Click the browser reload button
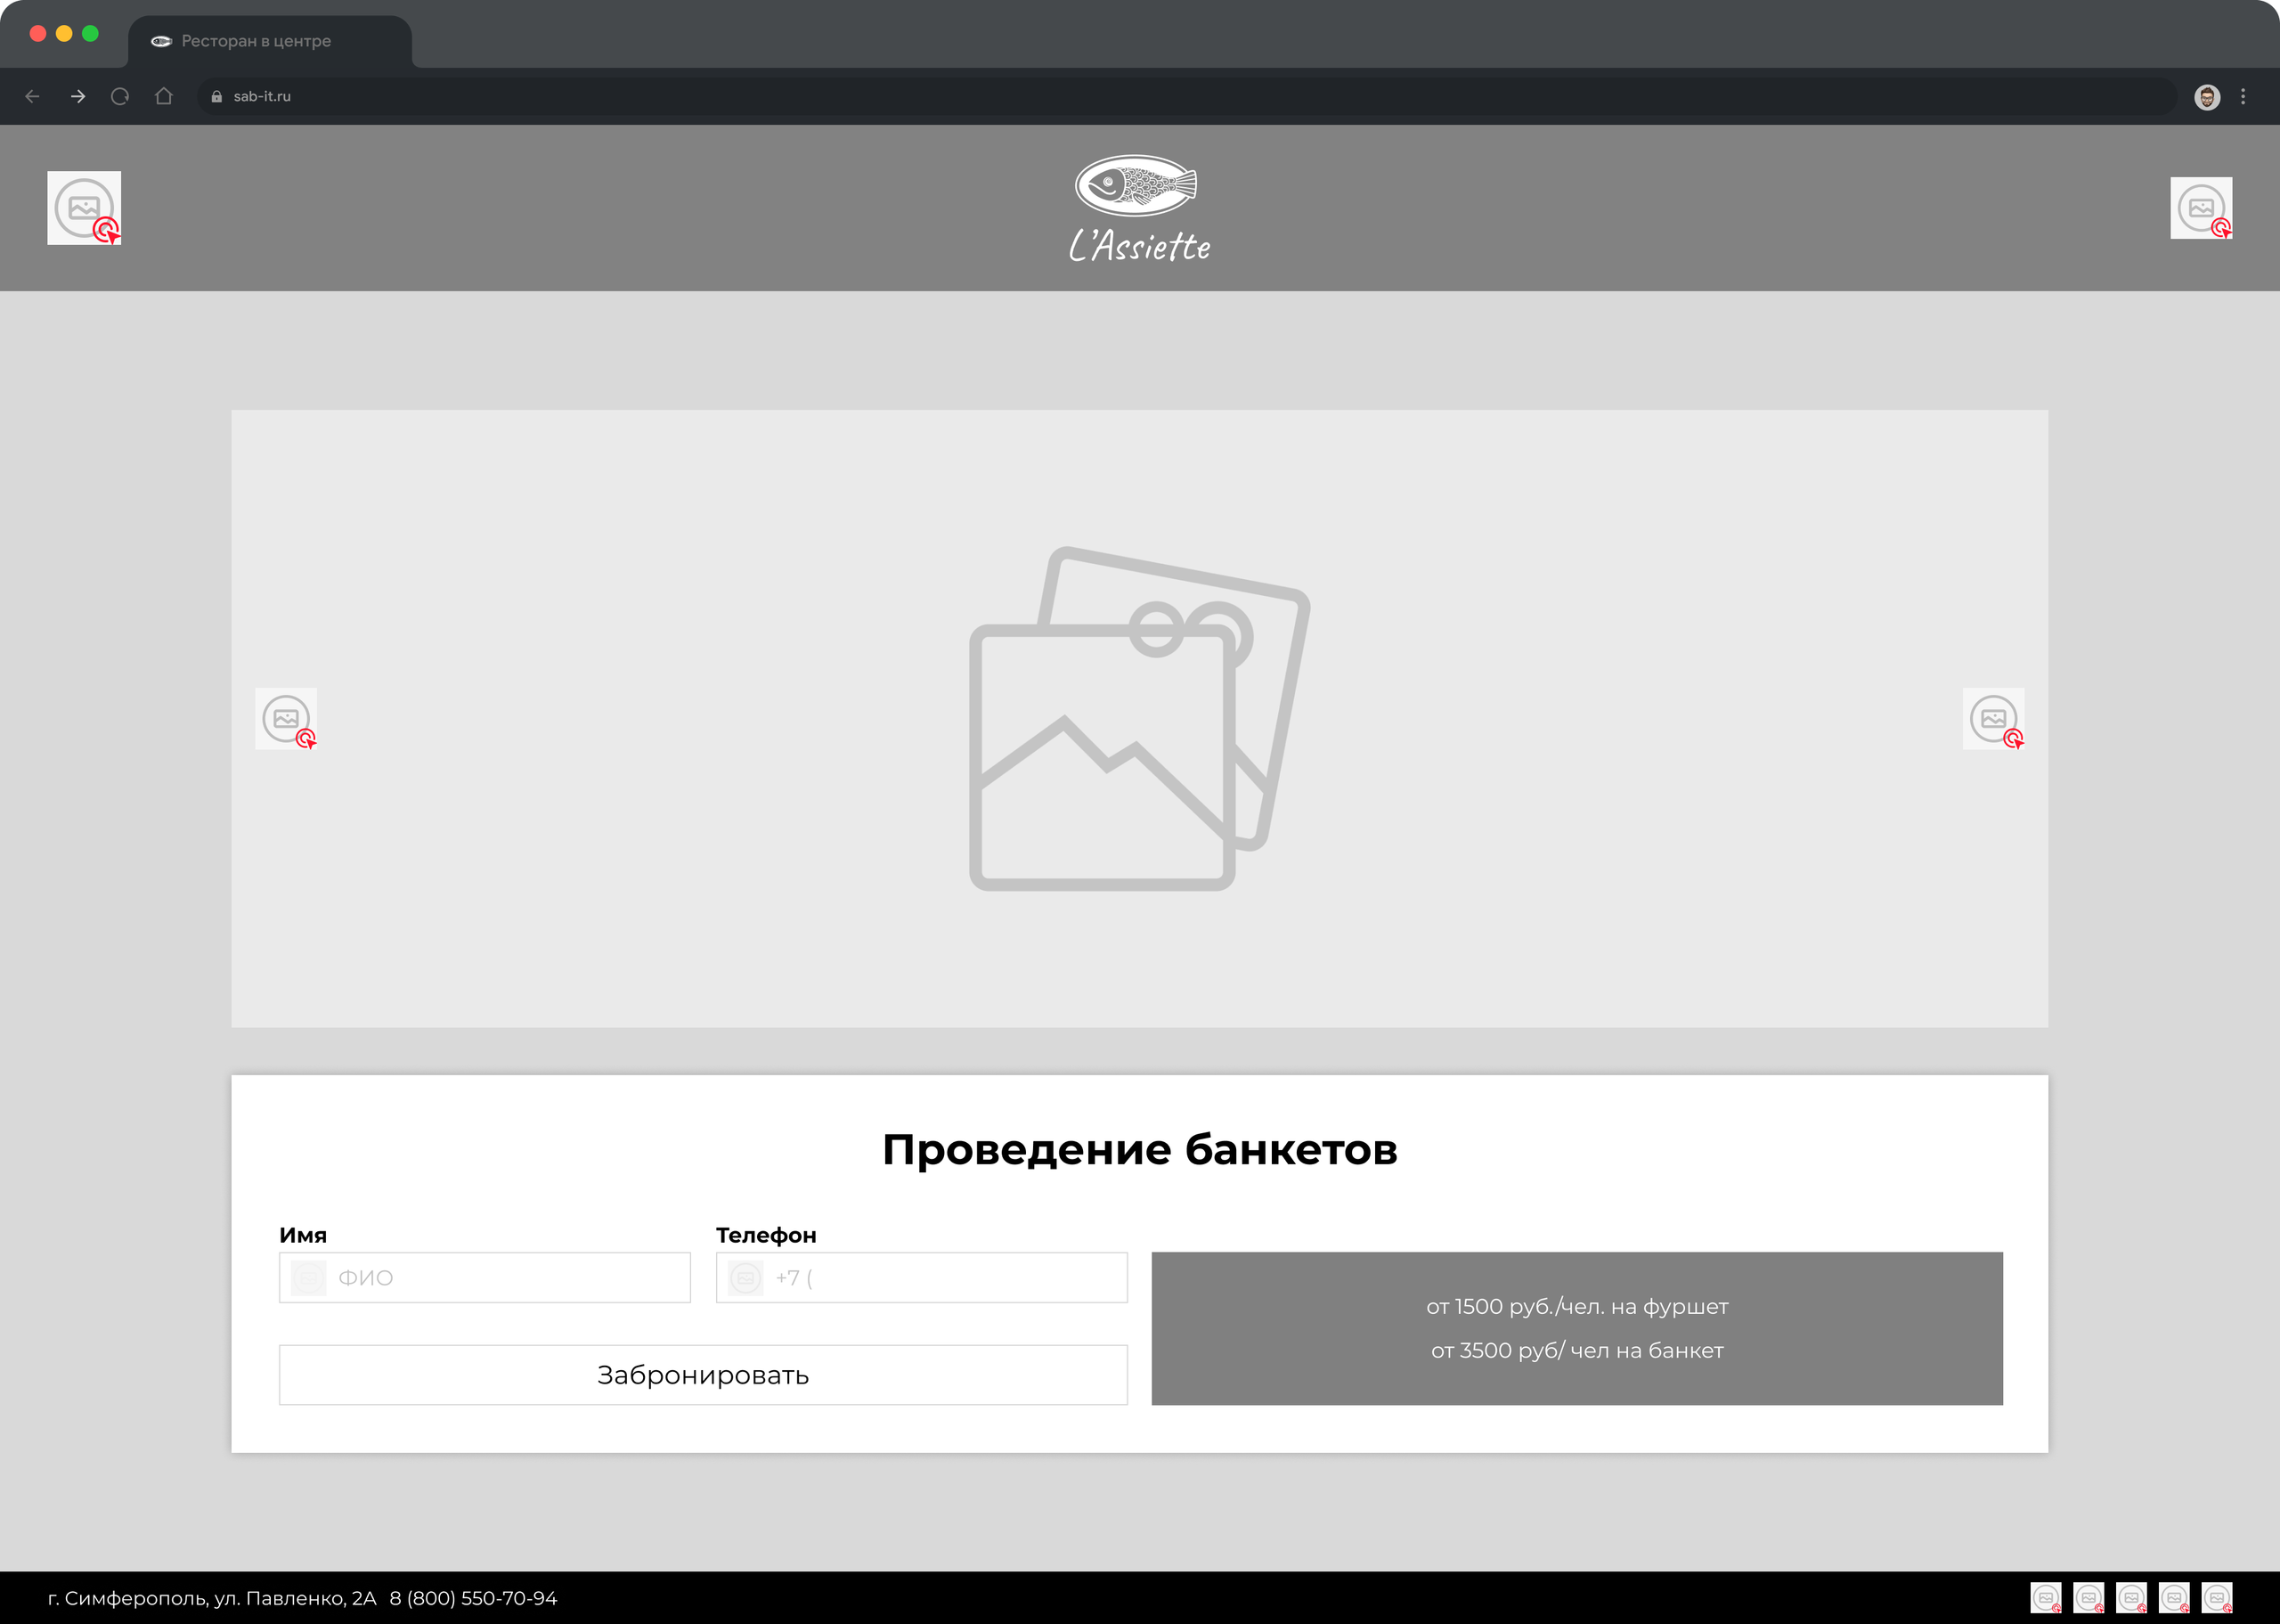Image resolution: width=2280 pixels, height=1624 pixels. pyautogui.click(x=120, y=96)
